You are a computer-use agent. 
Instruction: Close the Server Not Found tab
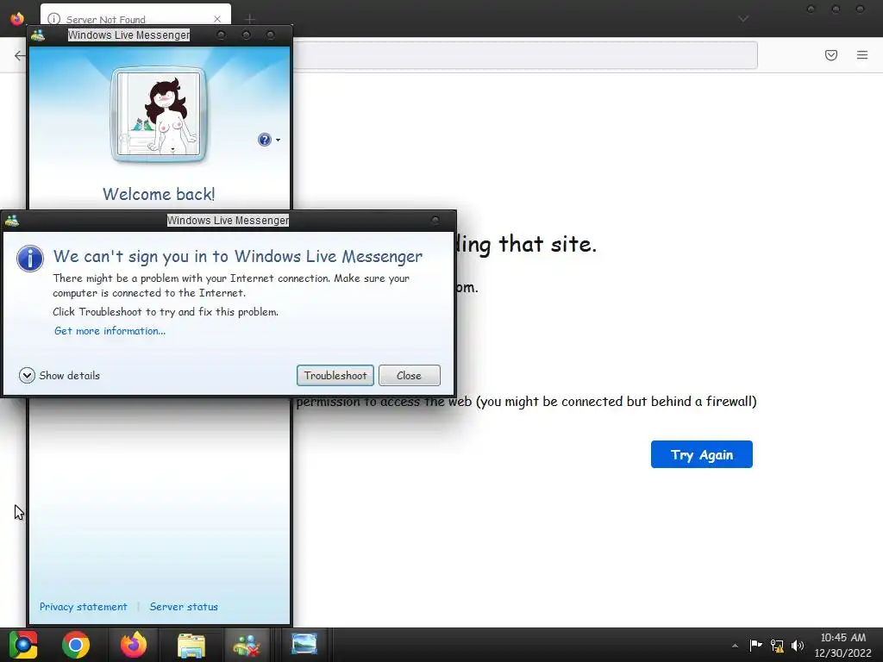[217, 19]
